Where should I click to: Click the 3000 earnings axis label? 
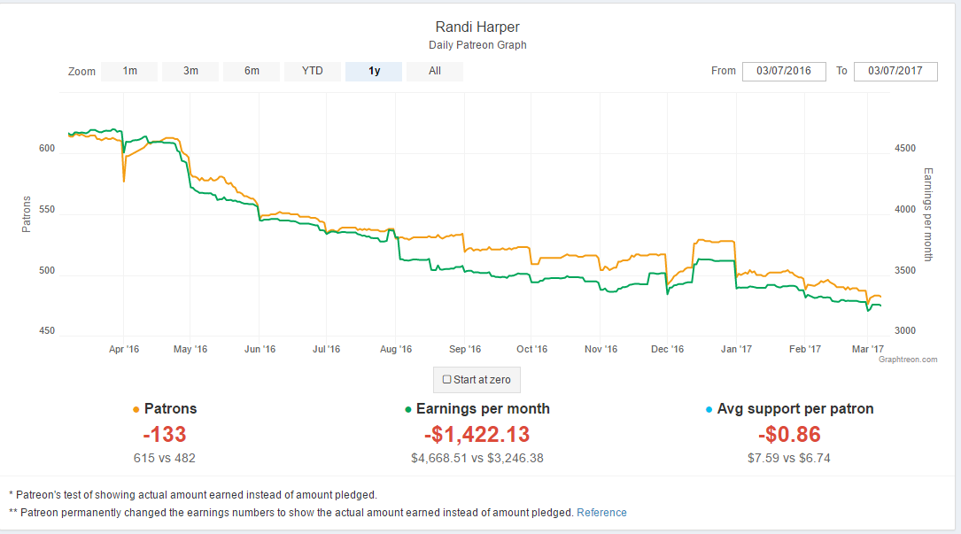(x=905, y=331)
